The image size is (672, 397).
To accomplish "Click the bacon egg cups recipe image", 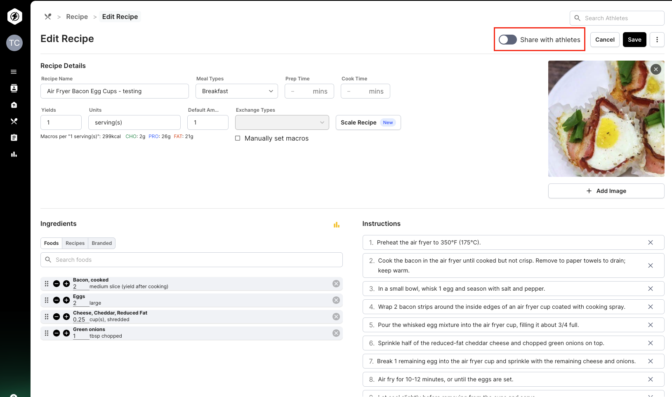I will [x=606, y=119].
